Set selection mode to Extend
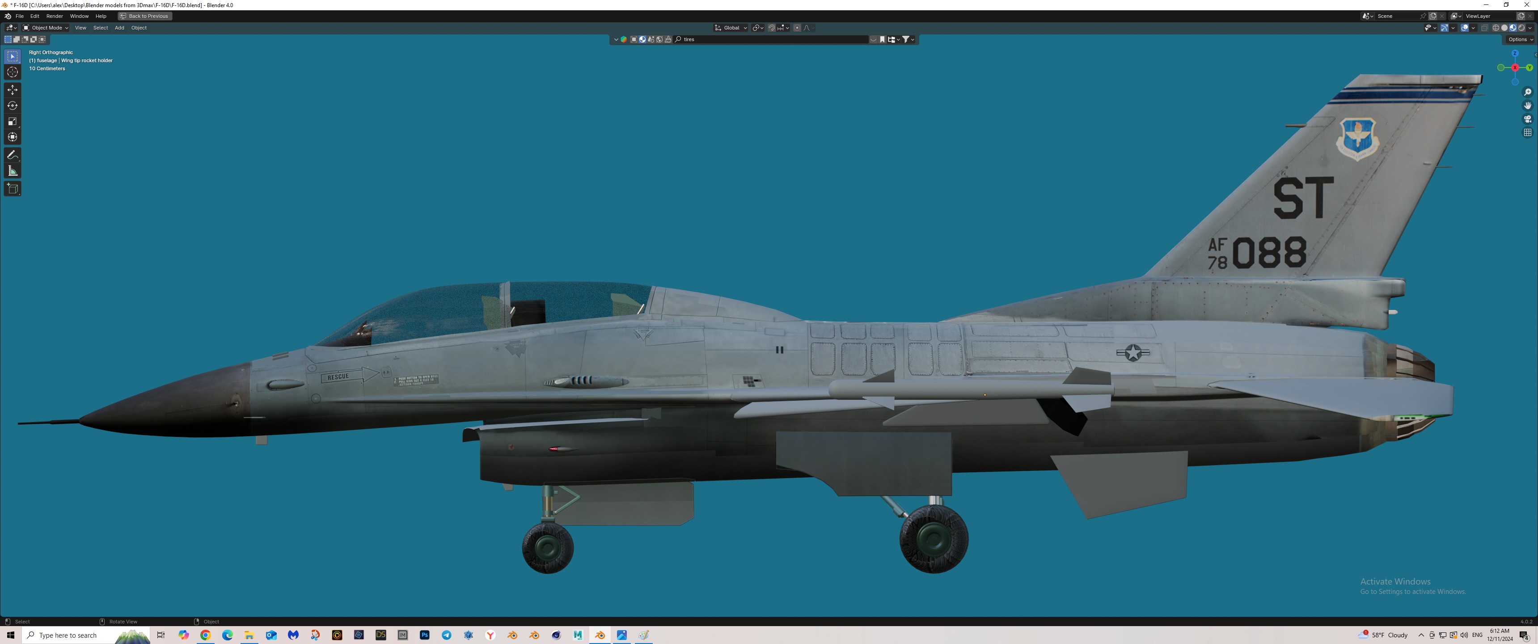The width and height of the screenshot is (1538, 644). [17, 39]
